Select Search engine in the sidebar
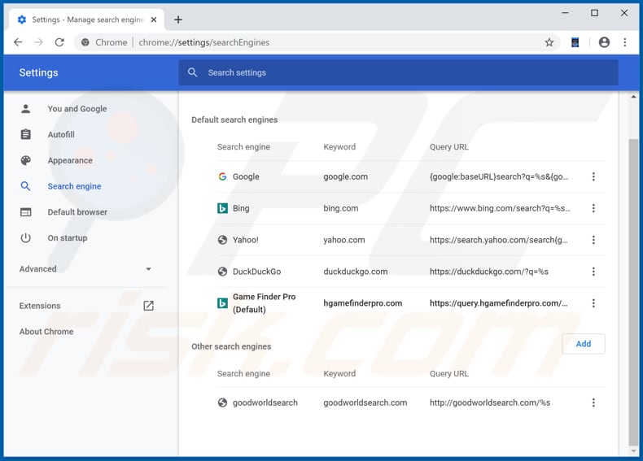Image resolution: width=643 pixels, height=461 pixels. 74,186
